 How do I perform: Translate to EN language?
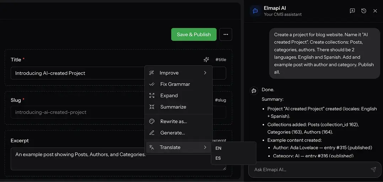click(234, 148)
